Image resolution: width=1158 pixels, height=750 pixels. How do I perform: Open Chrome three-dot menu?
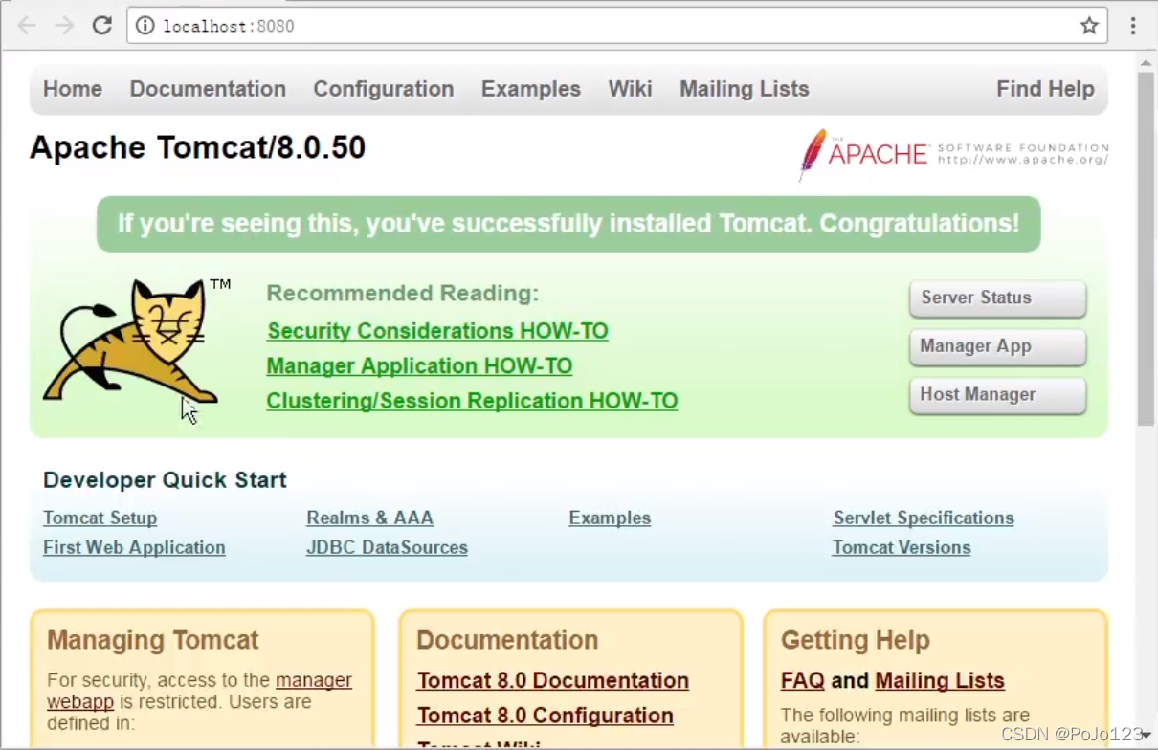tap(1133, 26)
